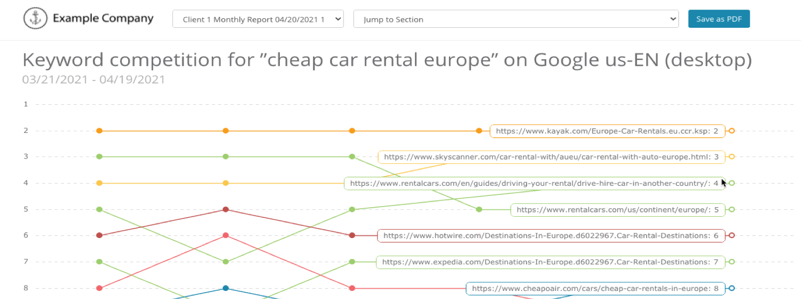This screenshot has height=299, width=801.
Task: Select the expedia.com Destinations-In-Europe label
Action: (550, 262)
